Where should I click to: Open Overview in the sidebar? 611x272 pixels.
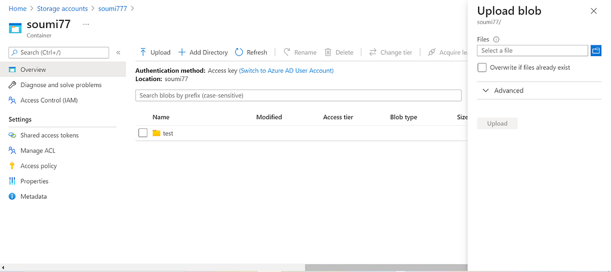click(63, 69)
